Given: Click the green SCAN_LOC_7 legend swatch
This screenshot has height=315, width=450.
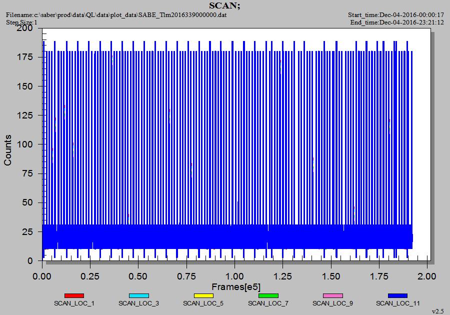Looking at the screenshot, I should coord(268,296).
